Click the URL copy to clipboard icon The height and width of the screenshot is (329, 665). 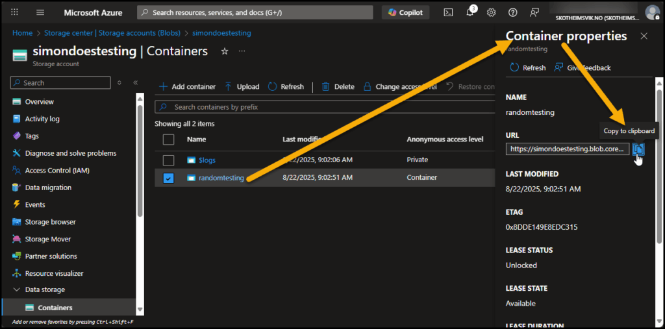pos(639,149)
